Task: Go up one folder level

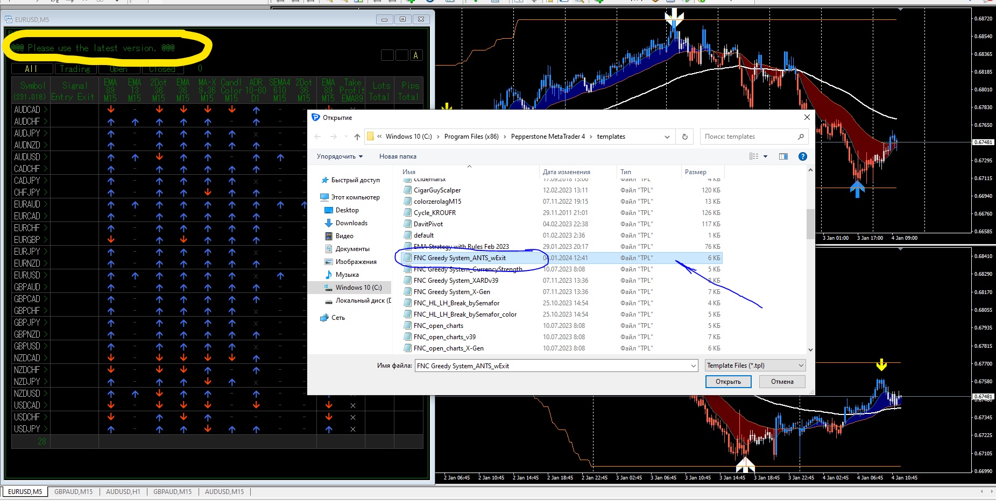Action: (357, 137)
